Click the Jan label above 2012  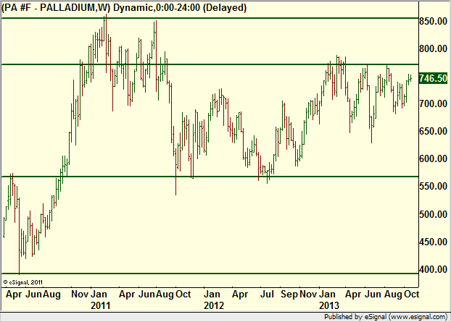point(212,295)
